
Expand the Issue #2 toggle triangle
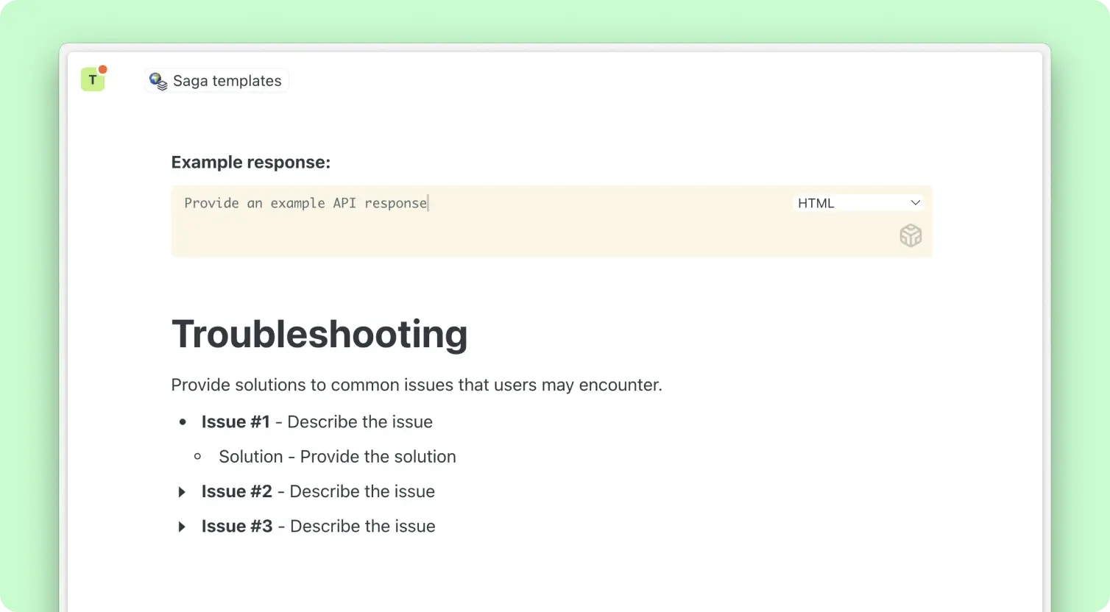(182, 492)
